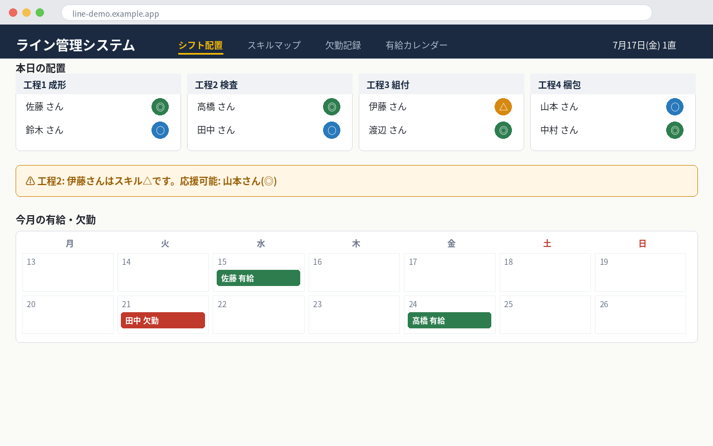Viewport: 713px width, 446px height.
Task: Click 山本 さん's 〇 skill badge
Action: [675, 106]
